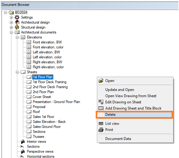Screen dimensions: 179x158
Task: Expand the Settings tree node
Action: click(x=11, y=17)
